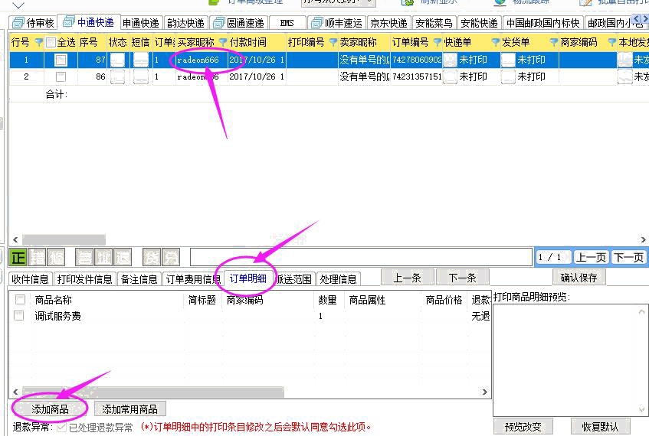
Task: Click the 添加常用商品 button
Action: tap(130, 409)
